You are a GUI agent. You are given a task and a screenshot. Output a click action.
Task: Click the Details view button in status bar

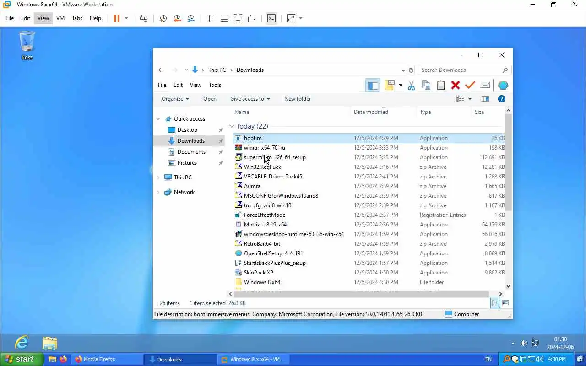tap(495, 303)
